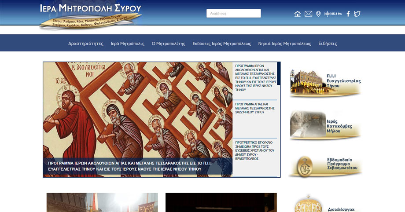Click the Αναζήτηση search field
Screen dimensions: 405x212
(233, 14)
